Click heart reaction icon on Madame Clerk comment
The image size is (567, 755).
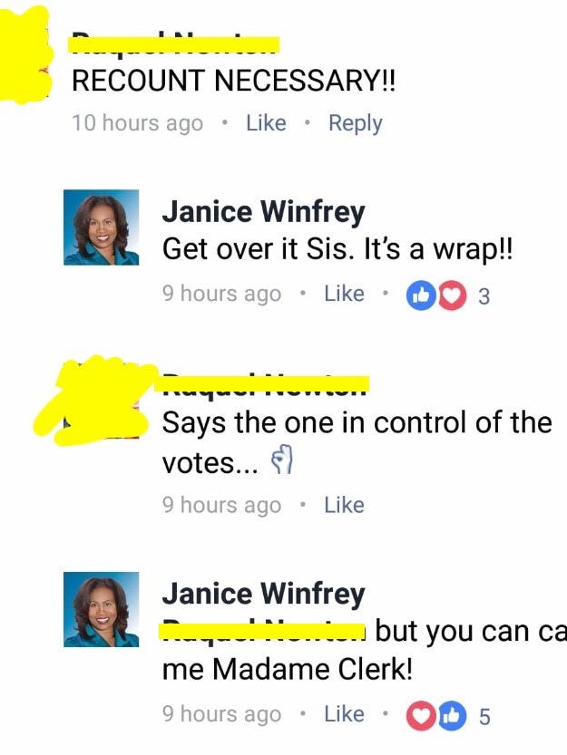[x=421, y=716]
